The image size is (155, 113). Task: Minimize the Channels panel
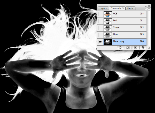tap(145, 6)
